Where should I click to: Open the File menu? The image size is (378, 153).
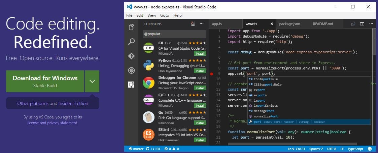tap(130, 15)
